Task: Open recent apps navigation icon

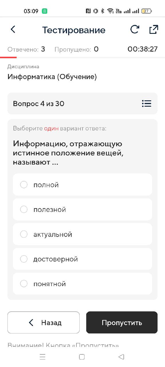Action: 42,357
